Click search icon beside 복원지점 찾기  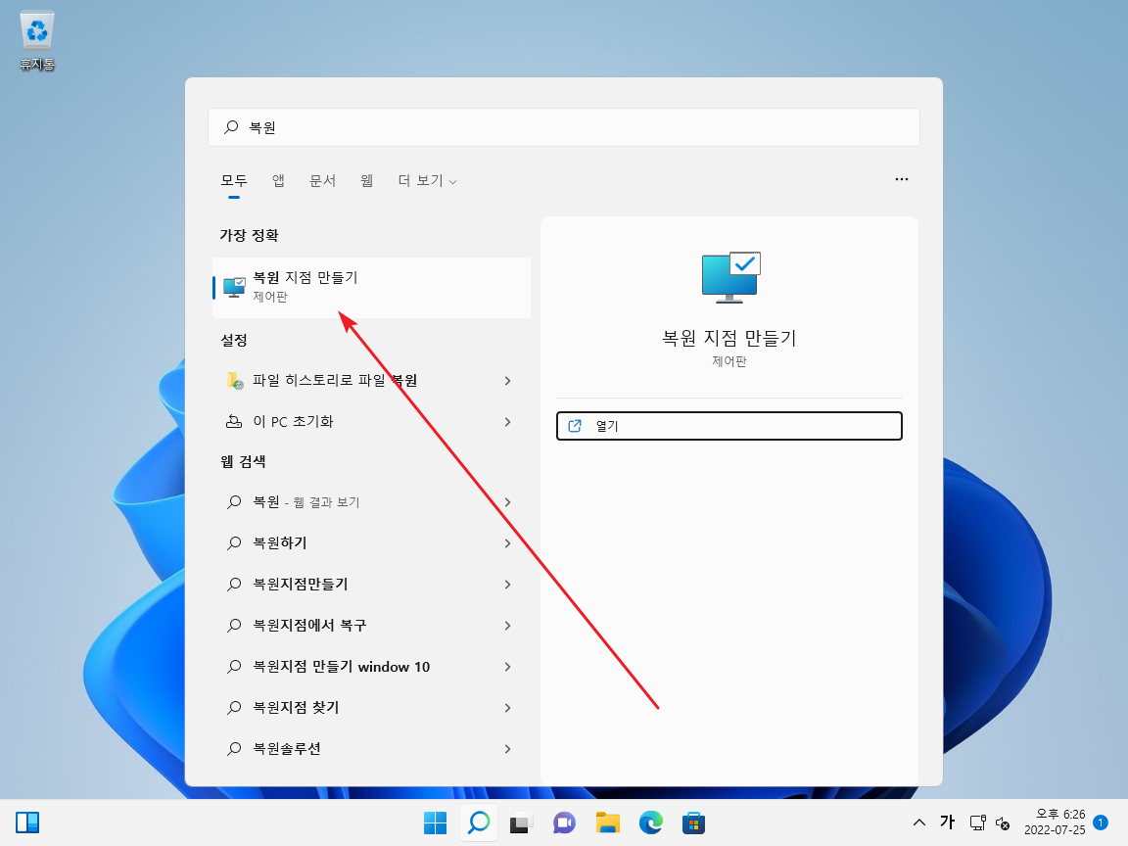click(x=234, y=708)
